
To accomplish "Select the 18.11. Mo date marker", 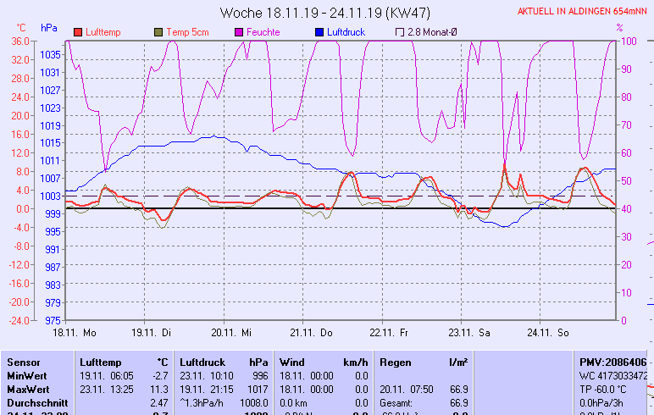I will tap(75, 333).
